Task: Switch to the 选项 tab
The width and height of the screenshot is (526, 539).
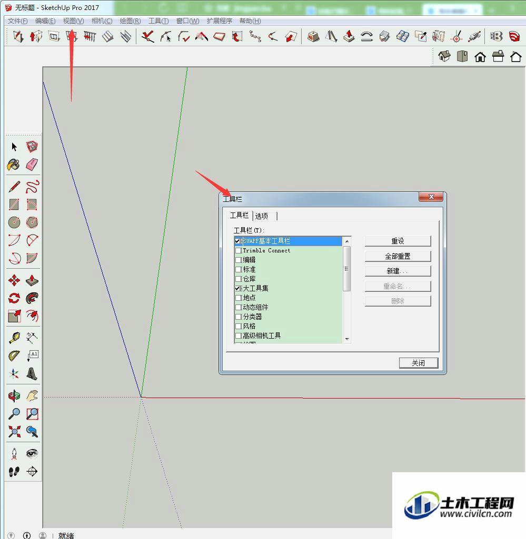Action: [262, 216]
